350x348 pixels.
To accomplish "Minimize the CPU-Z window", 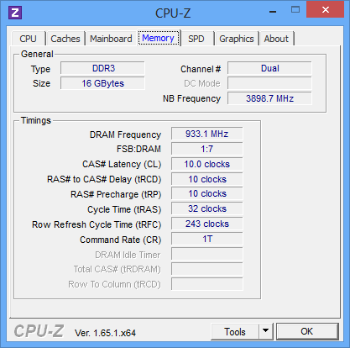I will point(273,11).
